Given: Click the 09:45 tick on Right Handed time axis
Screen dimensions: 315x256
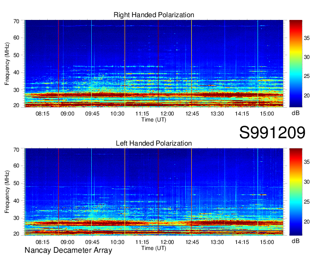Looking at the screenshot, I should tap(92, 114).
